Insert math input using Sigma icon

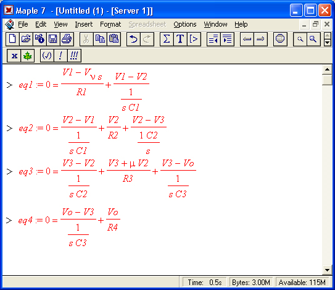167,39
